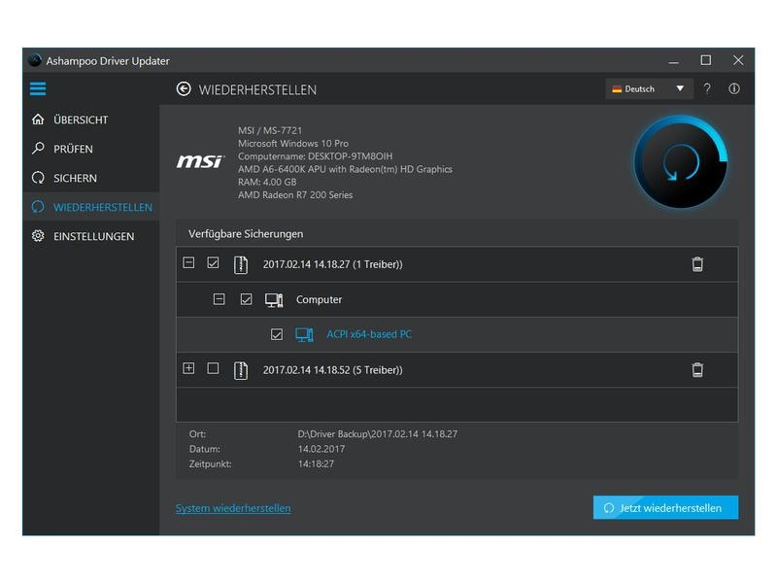
Task: Open the Deutsch language dropdown
Action: [x=649, y=88]
